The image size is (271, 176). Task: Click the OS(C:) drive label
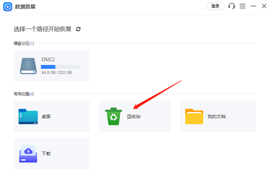(48, 60)
